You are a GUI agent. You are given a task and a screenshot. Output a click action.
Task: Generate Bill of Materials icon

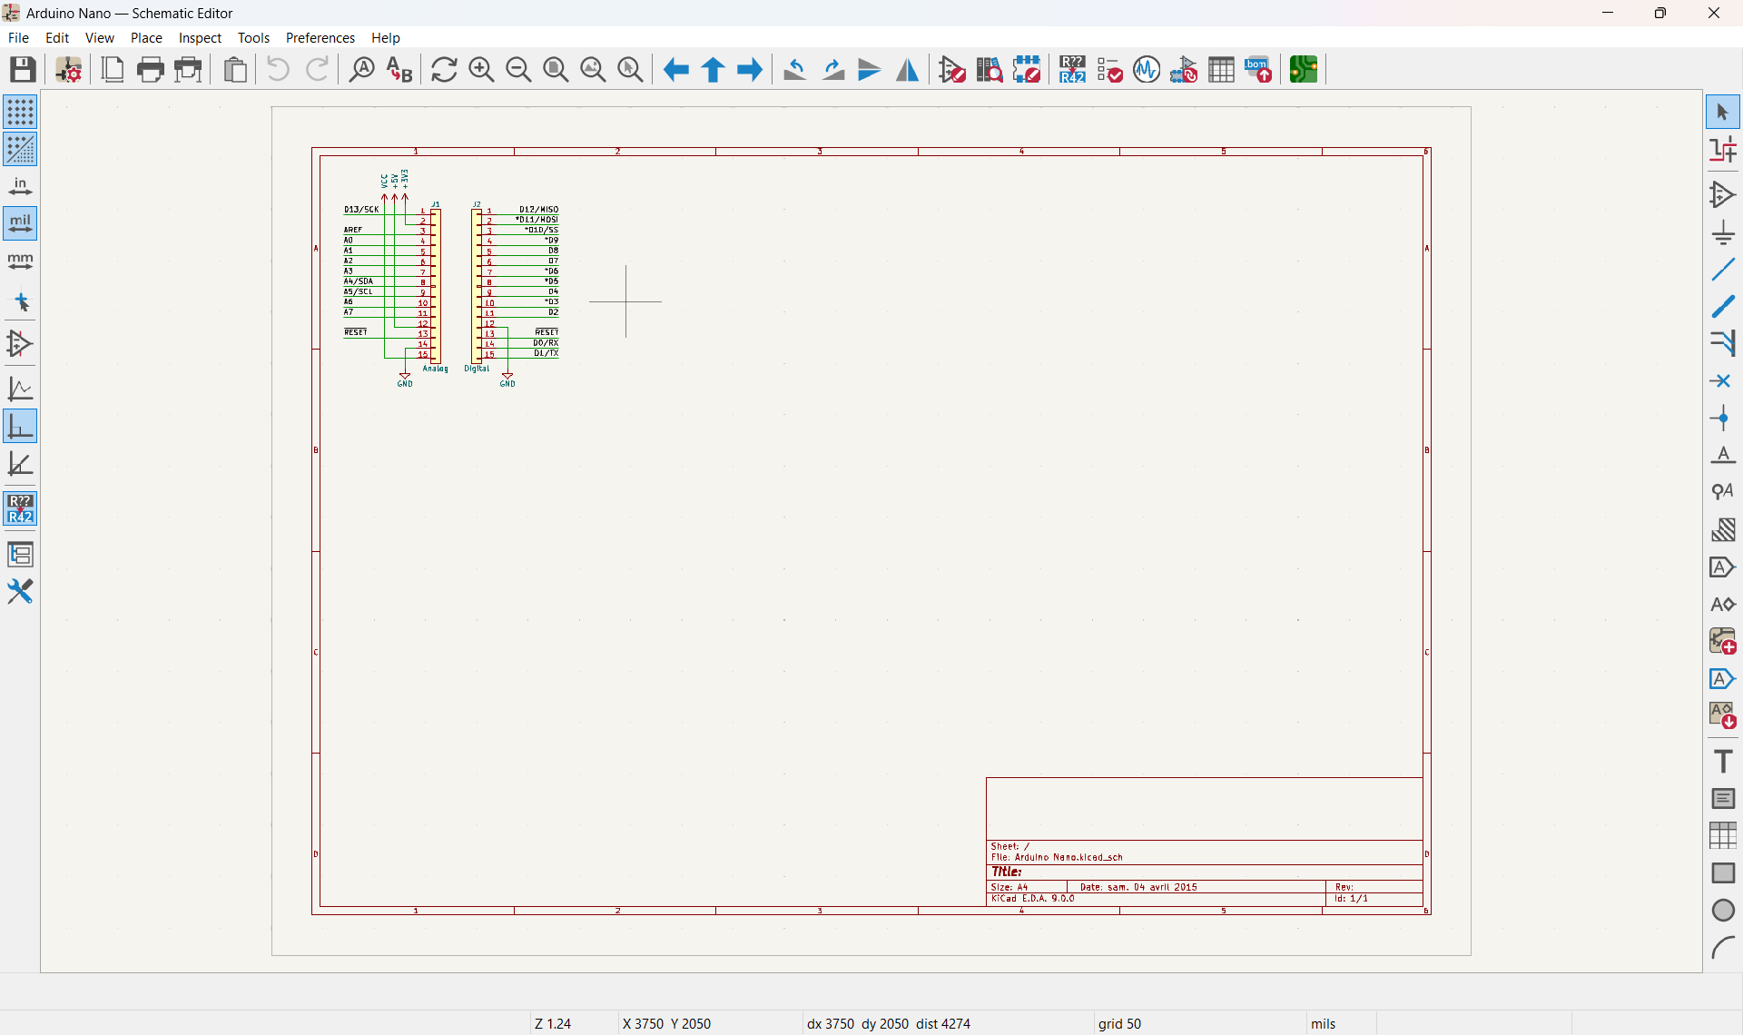1258,70
